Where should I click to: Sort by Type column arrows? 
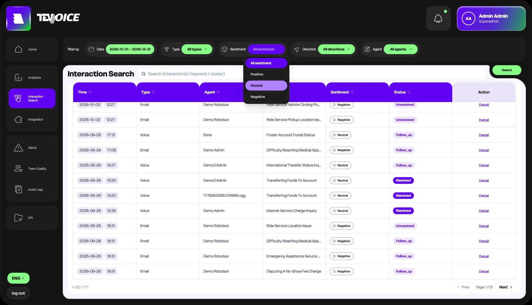[x=153, y=92]
